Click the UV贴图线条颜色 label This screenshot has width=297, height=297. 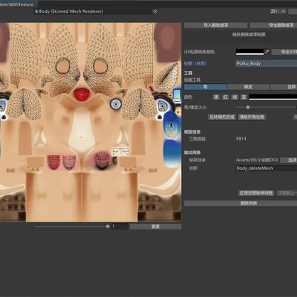tap(199, 52)
